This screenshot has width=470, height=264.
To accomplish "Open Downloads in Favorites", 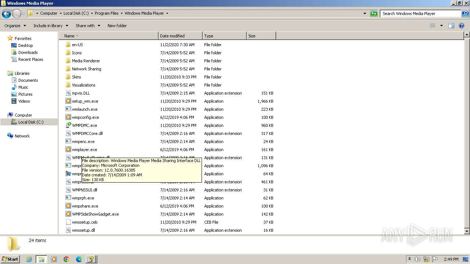I will [x=28, y=52].
